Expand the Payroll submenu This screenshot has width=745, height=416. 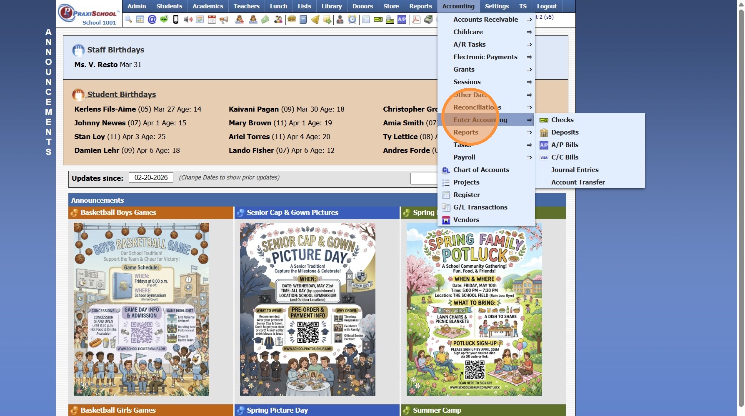(486, 157)
